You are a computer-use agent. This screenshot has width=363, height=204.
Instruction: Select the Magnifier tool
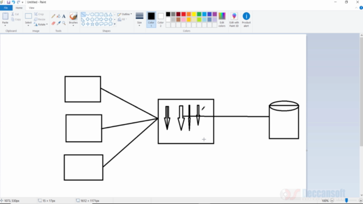[x=64, y=23]
